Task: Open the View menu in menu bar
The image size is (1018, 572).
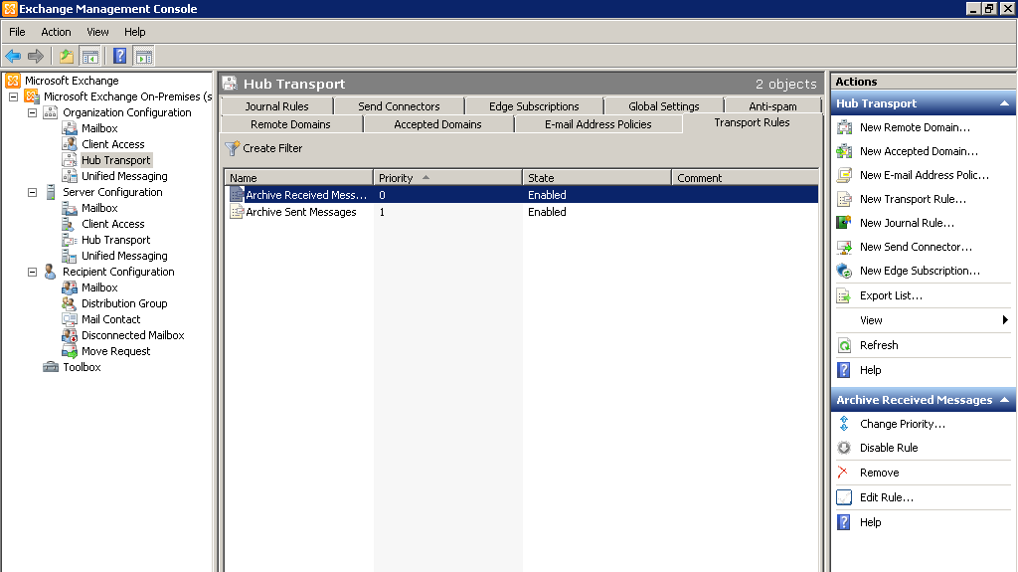Action: tap(97, 32)
